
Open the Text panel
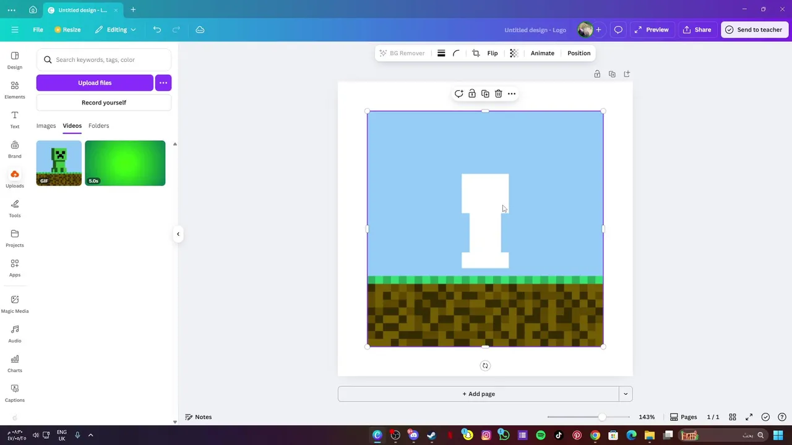[x=15, y=119]
